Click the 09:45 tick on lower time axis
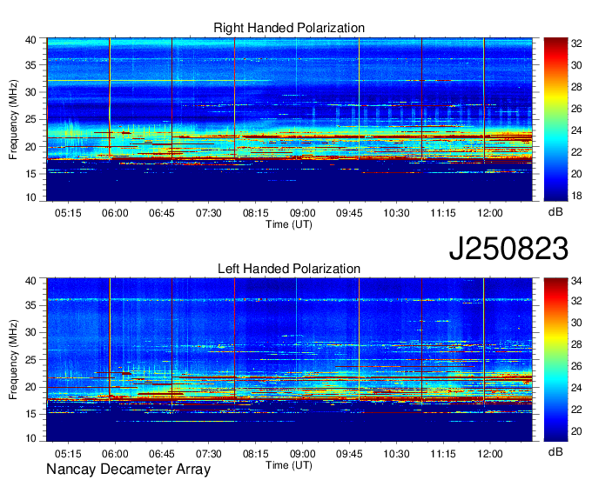 [x=349, y=454]
